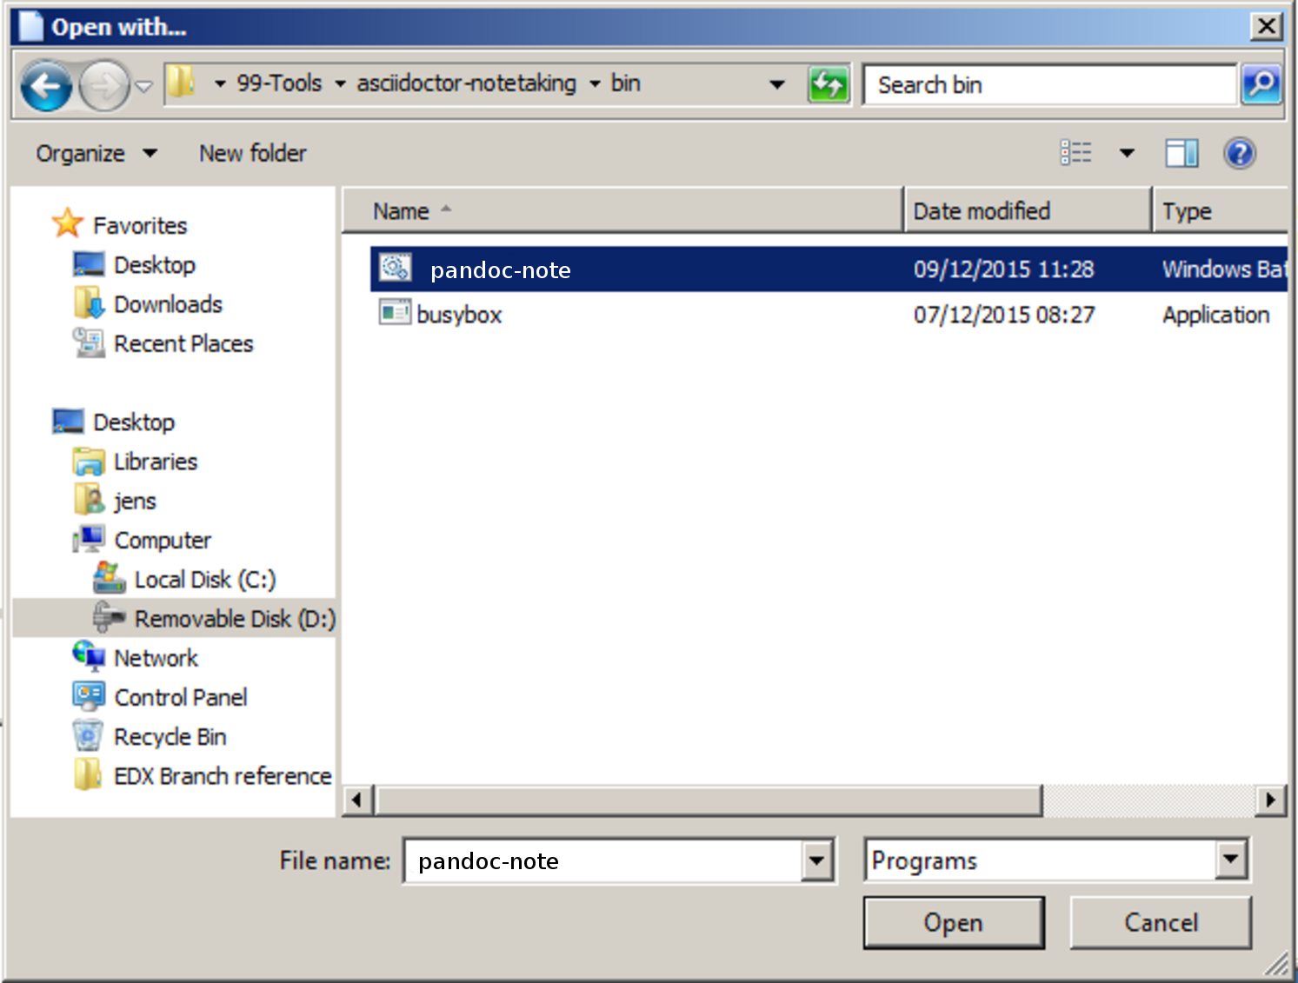Toggle the preview pane icon
1298x983 pixels.
1182,154
